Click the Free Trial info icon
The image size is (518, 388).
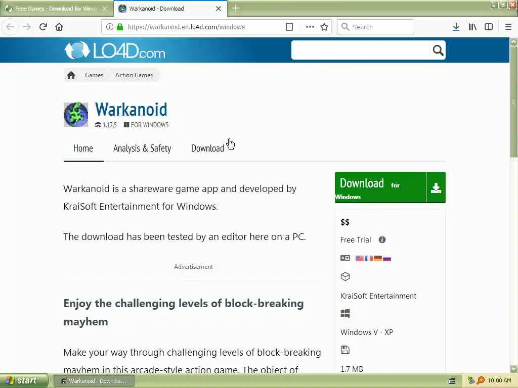coord(382,240)
